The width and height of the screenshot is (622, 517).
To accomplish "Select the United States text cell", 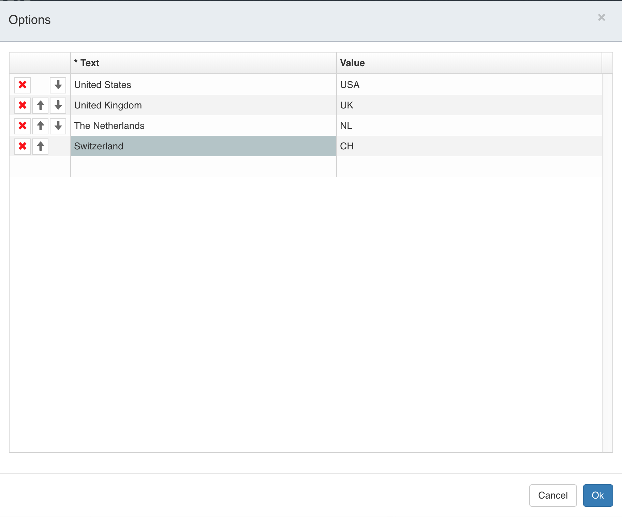I will (203, 85).
